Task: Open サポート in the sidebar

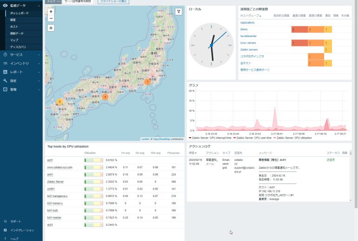Action: (x=15, y=222)
